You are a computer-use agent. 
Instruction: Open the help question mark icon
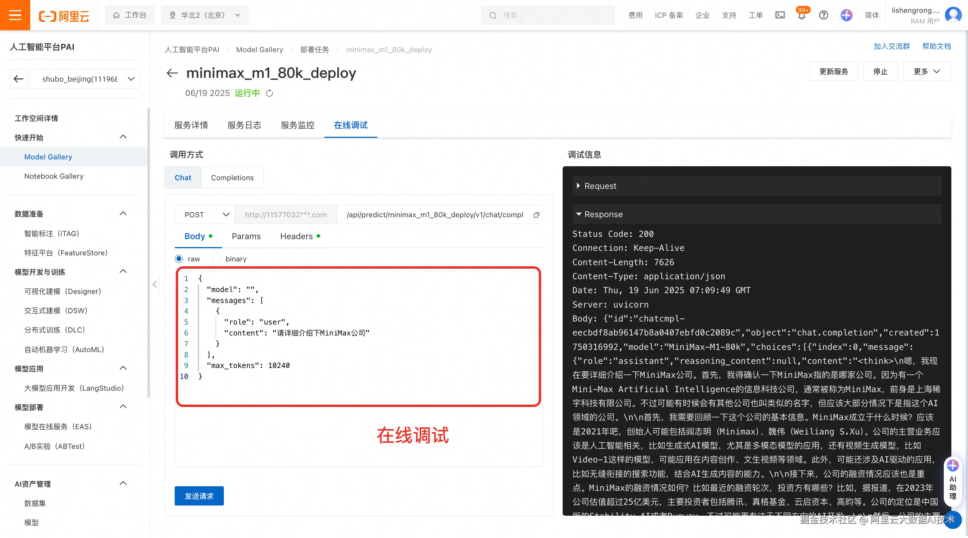(x=823, y=15)
